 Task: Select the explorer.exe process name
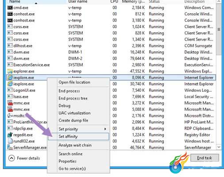(24, 71)
